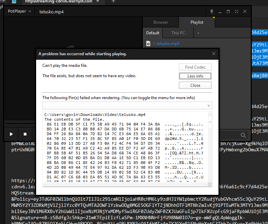Screen dimensions: 268x224
Task: Click the Find Codec button
Action: click(x=195, y=67)
